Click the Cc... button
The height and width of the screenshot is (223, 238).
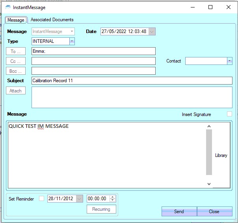[x=16, y=61]
